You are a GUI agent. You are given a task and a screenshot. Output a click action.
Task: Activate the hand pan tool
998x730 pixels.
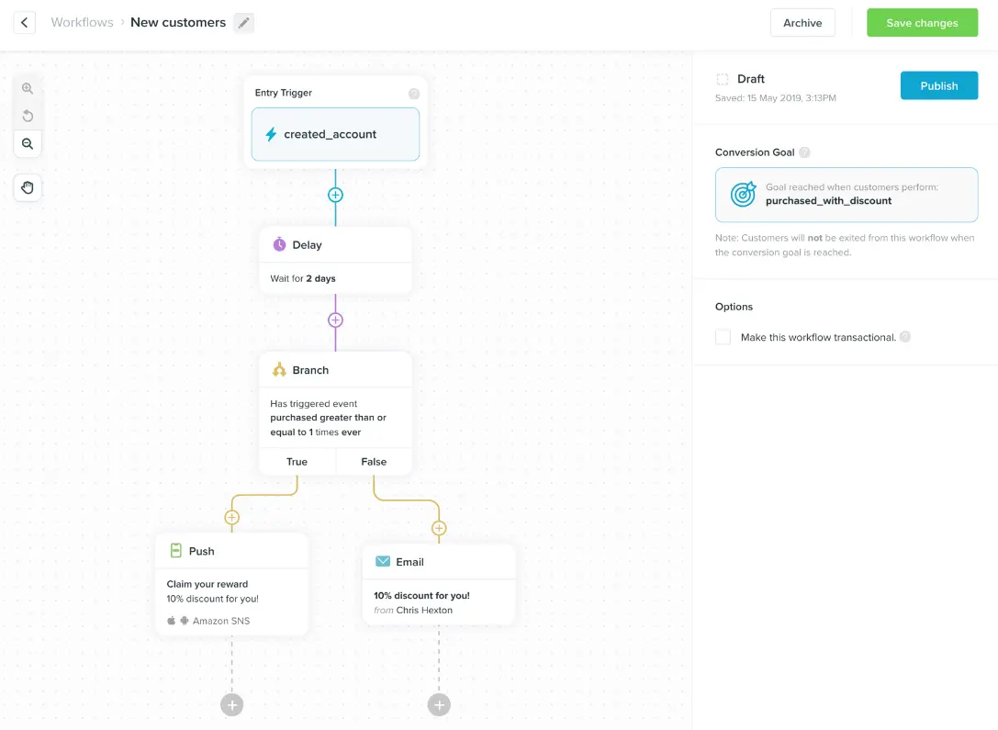(28, 187)
